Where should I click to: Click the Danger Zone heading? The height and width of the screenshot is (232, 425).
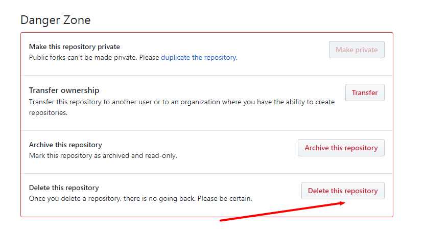[55, 20]
